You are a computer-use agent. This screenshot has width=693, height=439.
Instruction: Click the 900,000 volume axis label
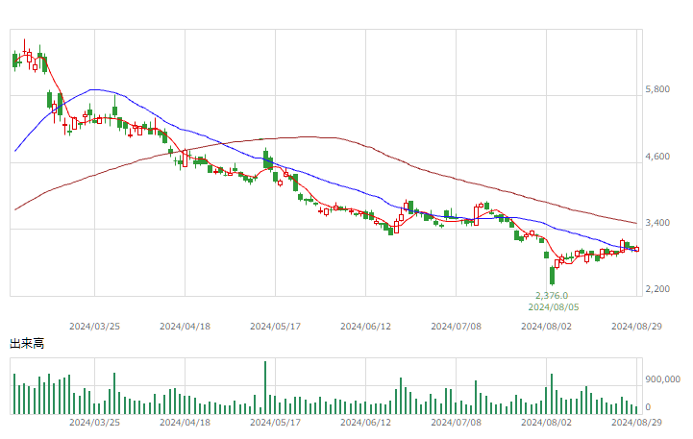662,378
